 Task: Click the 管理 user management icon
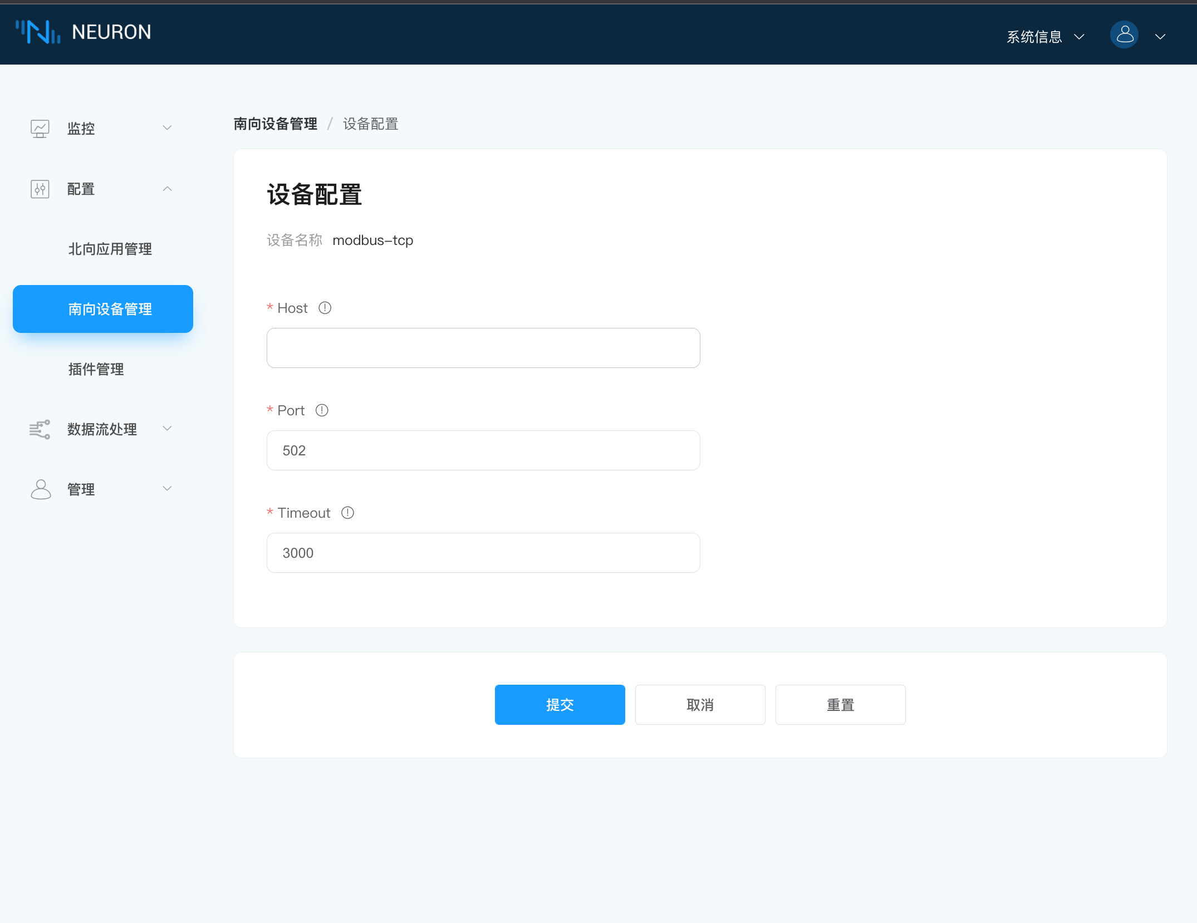[40, 489]
